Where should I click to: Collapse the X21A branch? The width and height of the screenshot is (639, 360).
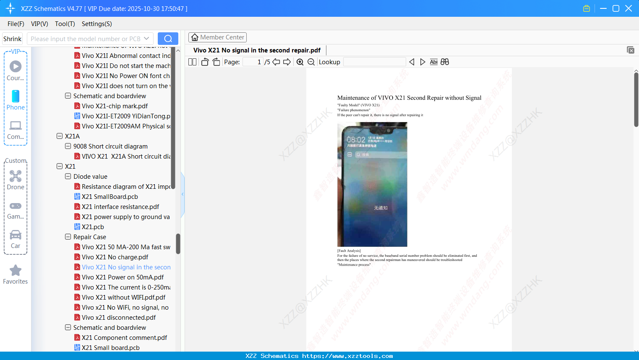[x=60, y=136]
